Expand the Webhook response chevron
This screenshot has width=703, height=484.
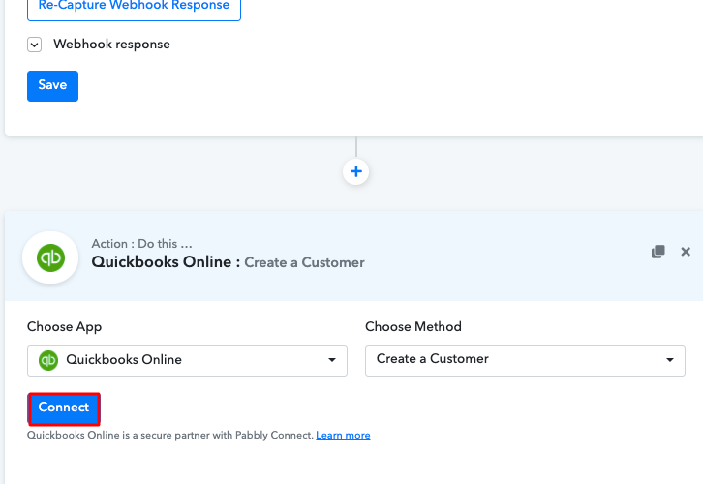pos(35,45)
